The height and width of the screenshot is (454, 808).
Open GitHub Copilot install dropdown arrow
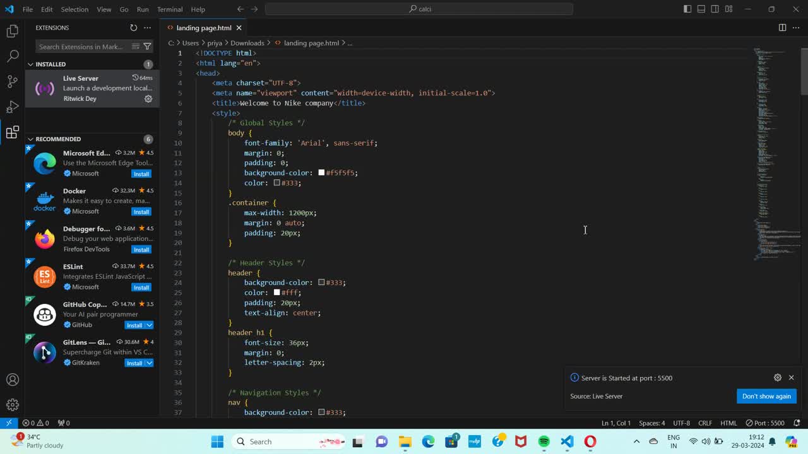[x=150, y=325]
